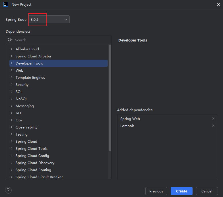
Task: Expand Spring Cloud Routing chevron
Action: (12, 170)
